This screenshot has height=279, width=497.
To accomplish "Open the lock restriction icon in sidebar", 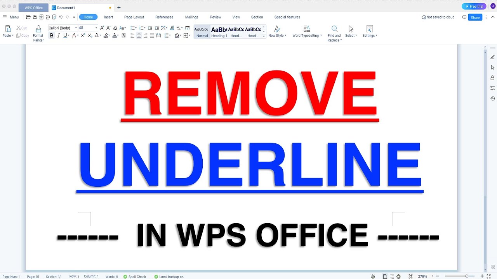I will coord(493,78).
